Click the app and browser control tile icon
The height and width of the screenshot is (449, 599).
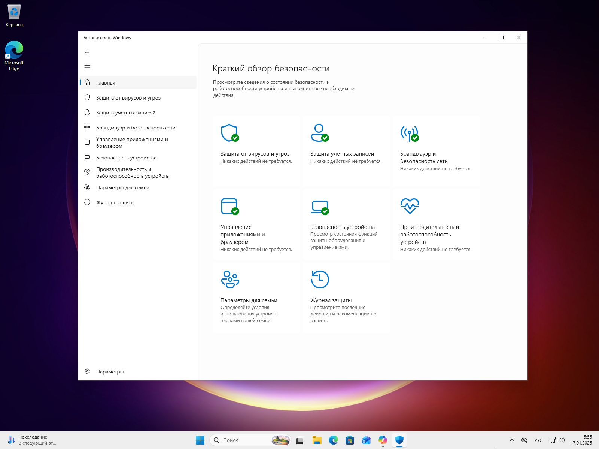click(x=229, y=206)
